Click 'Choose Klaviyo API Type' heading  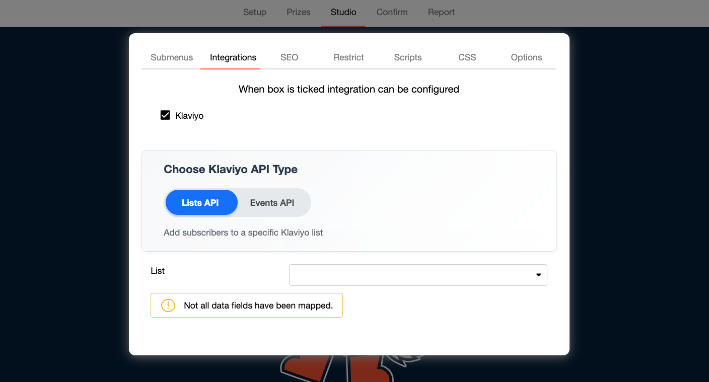(231, 169)
